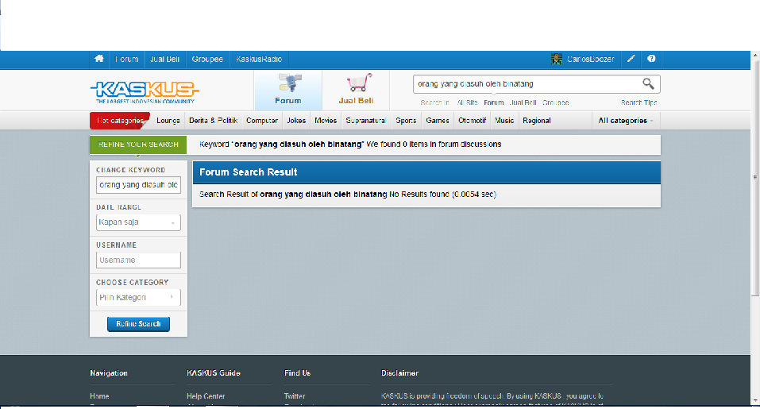
Task: Open Jual Beli in top navigation bar
Action: [x=165, y=59]
